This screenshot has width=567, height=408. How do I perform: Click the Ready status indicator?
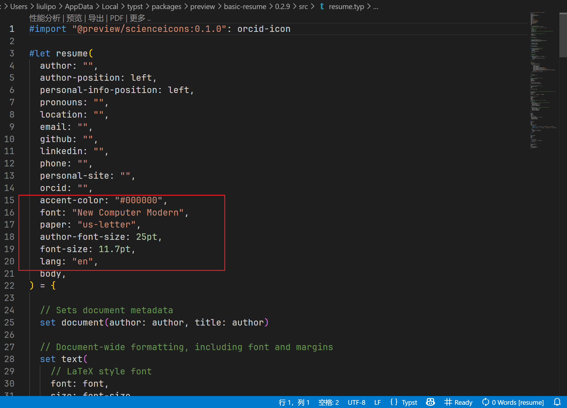coord(458,402)
